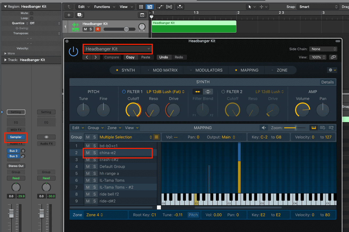
Task: Switch to the MODULATORS tab
Action: [x=207, y=70]
